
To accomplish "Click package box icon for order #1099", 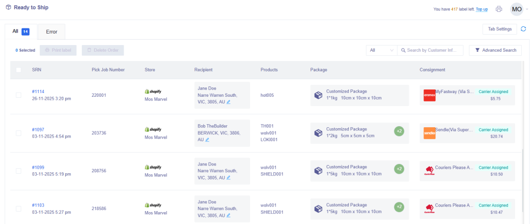I will point(318,171).
